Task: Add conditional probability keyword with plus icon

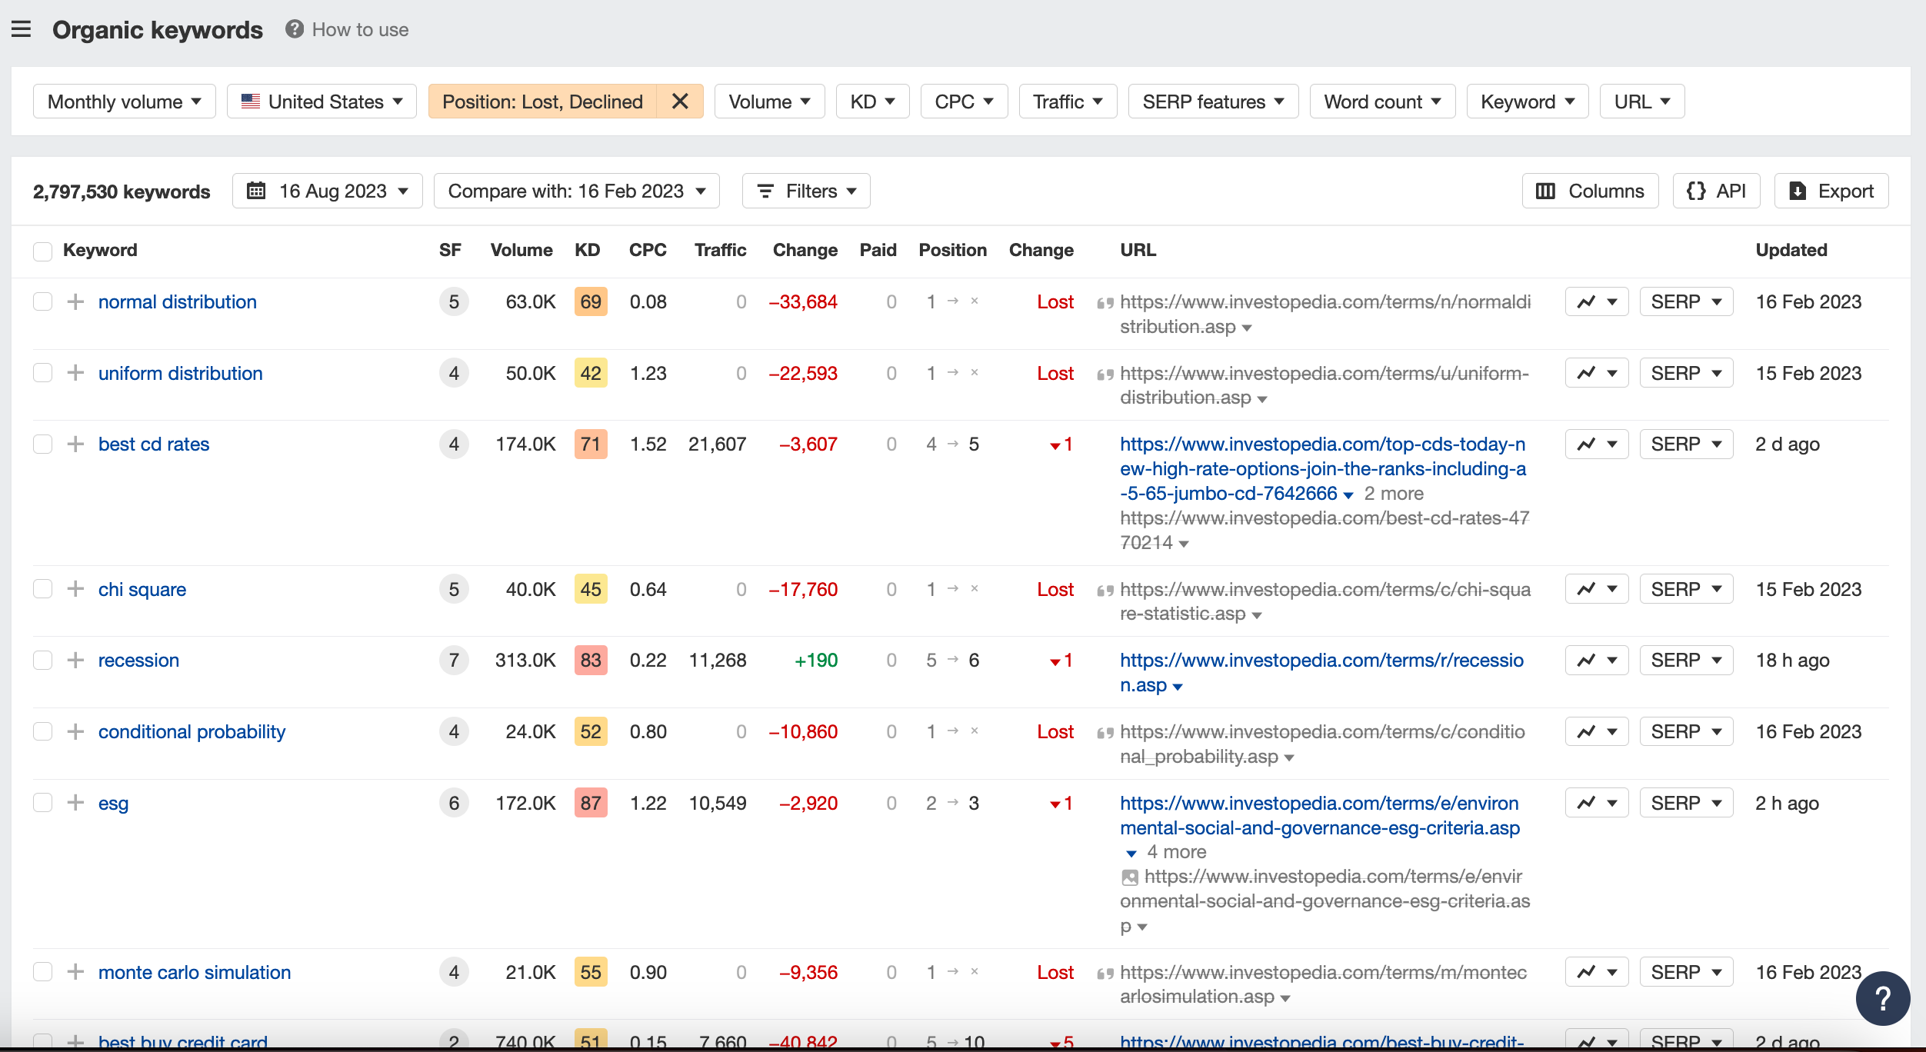Action: tap(75, 731)
